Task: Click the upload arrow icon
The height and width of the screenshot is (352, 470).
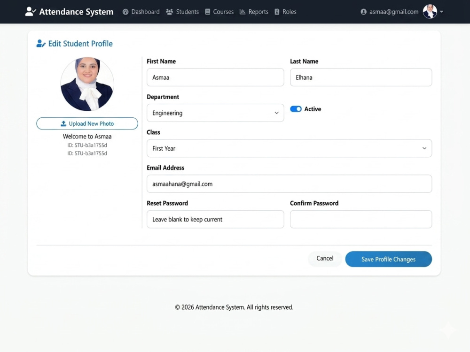Action: [63, 123]
